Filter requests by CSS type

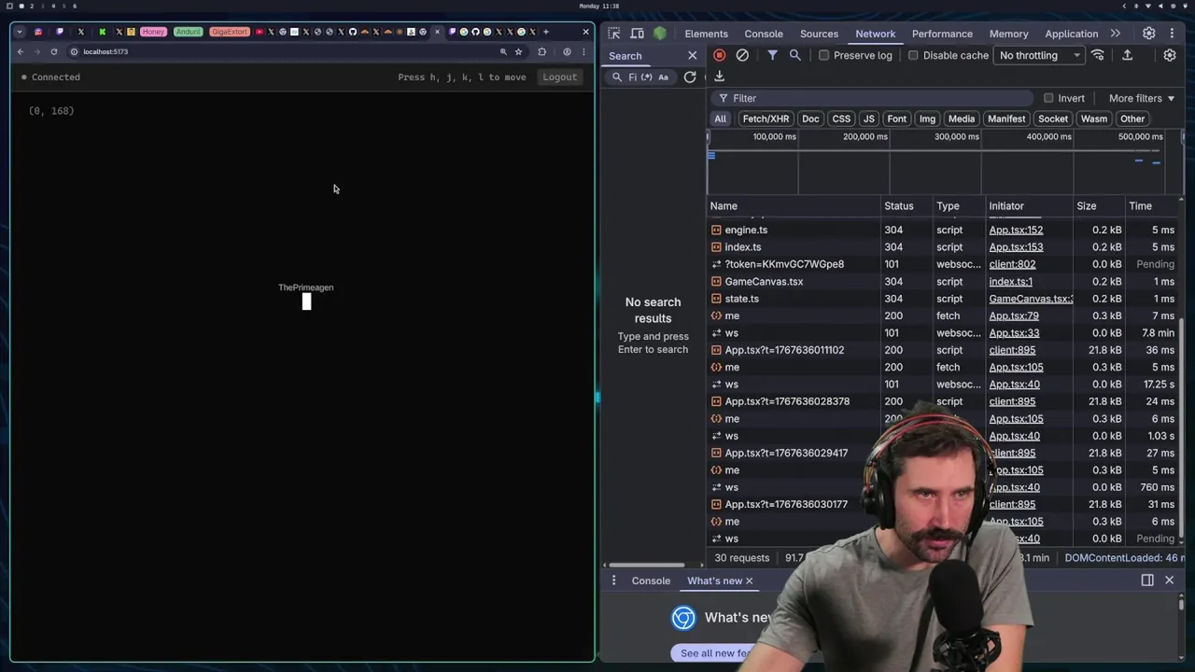tap(841, 119)
